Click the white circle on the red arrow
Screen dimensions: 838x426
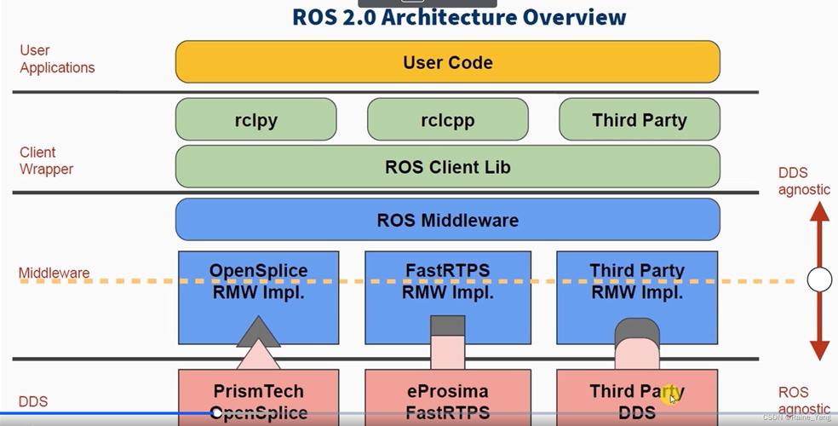(x=819, y=279)
